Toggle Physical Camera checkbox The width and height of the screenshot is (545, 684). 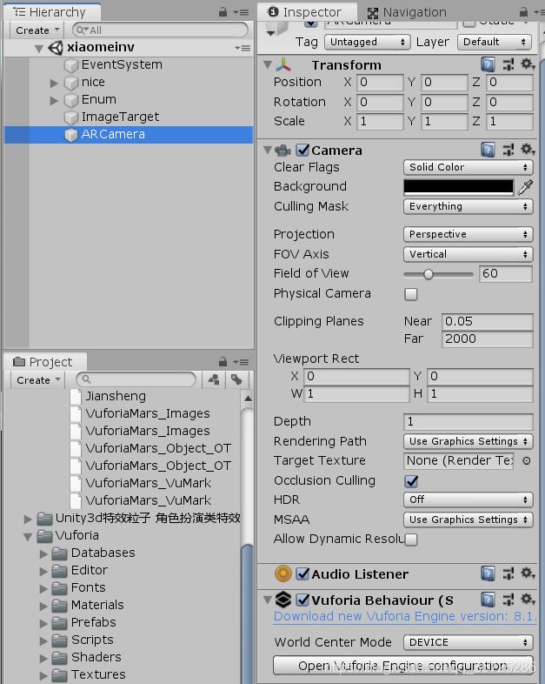pos(410,294)
